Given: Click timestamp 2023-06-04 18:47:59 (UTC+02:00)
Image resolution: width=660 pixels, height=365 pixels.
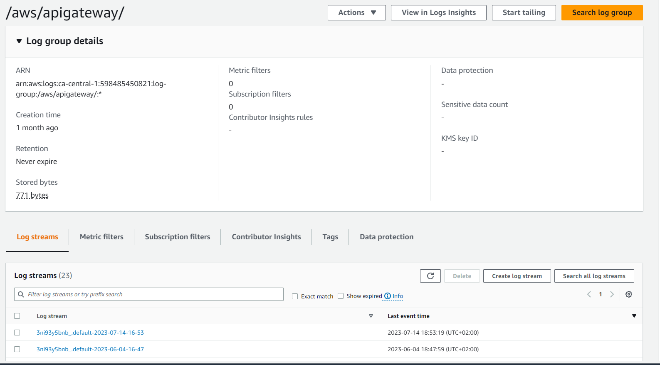Looking at the screenshot, I should (x=433, y=349).
